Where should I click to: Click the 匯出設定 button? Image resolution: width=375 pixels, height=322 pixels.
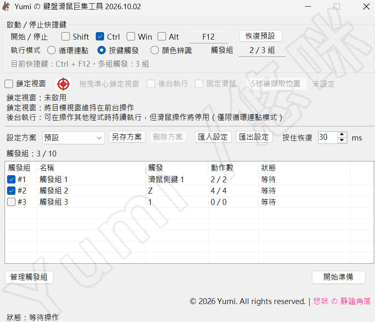[254, 137]
